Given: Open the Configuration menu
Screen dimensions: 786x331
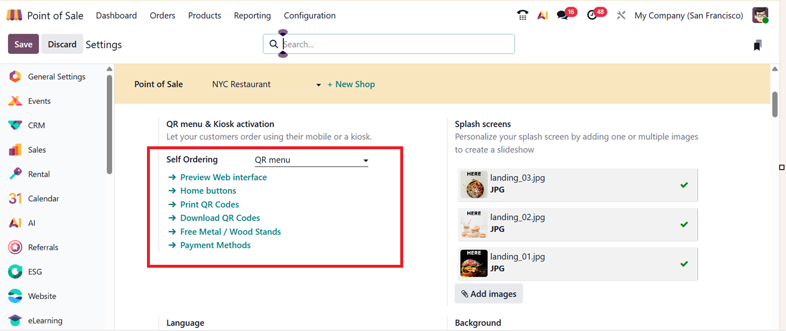Looking at the screenshot, I should pos(310,16).
